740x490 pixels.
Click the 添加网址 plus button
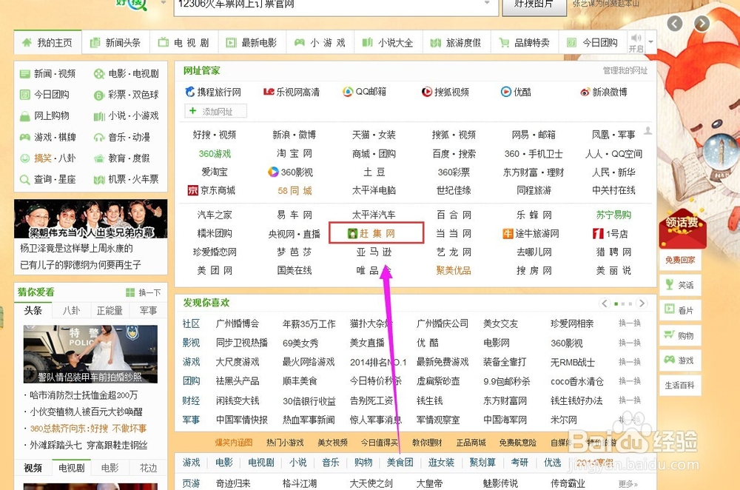(215, 112)
